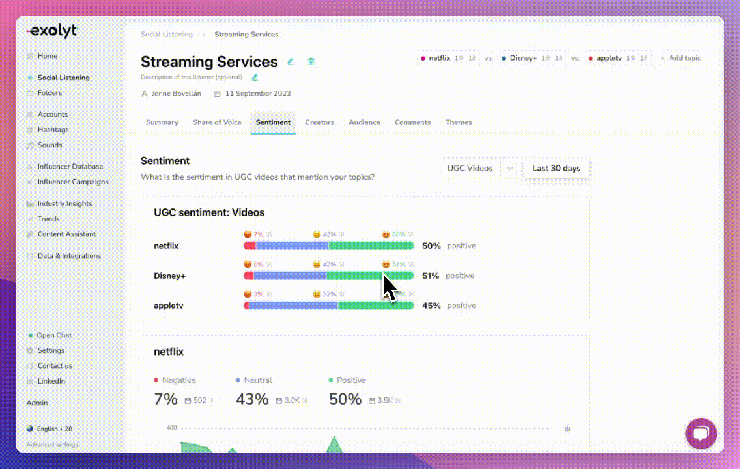This screenshot has width=740, height=469.
Task: Click the Data & Integrations icon
Action: pos(30,256)
